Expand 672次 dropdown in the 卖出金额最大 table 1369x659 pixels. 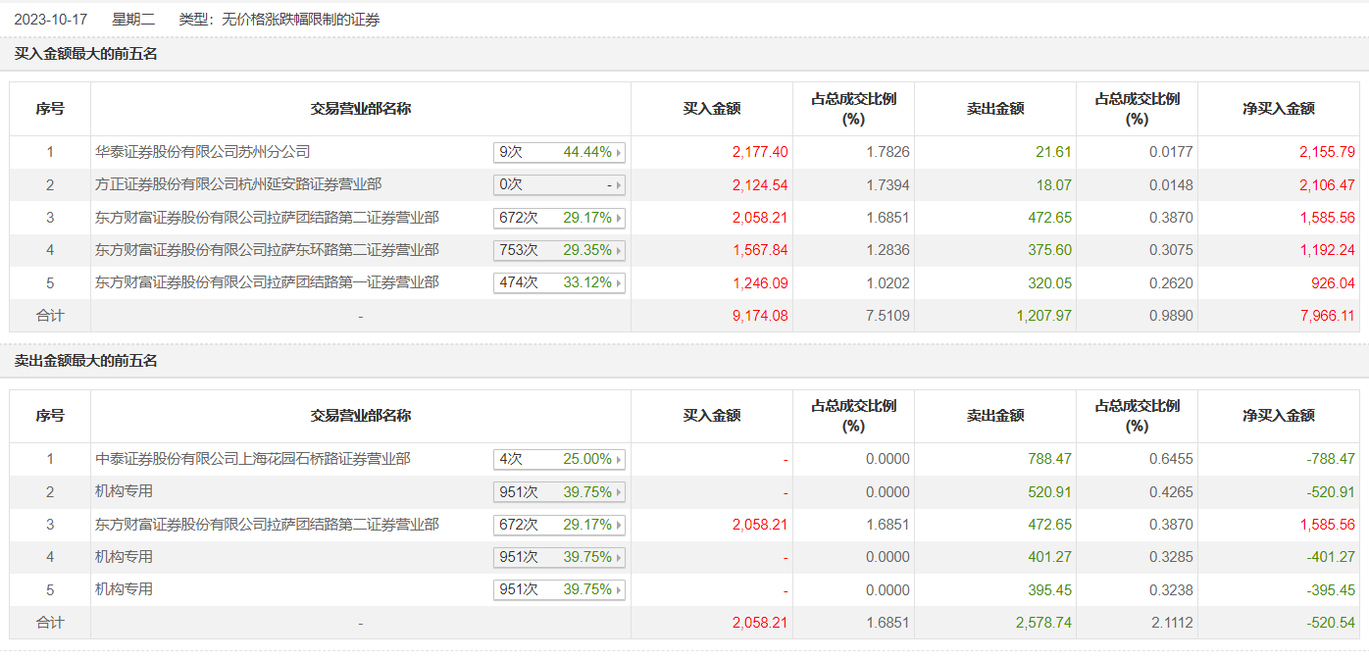pyautogui.click(x=559, y=525)
